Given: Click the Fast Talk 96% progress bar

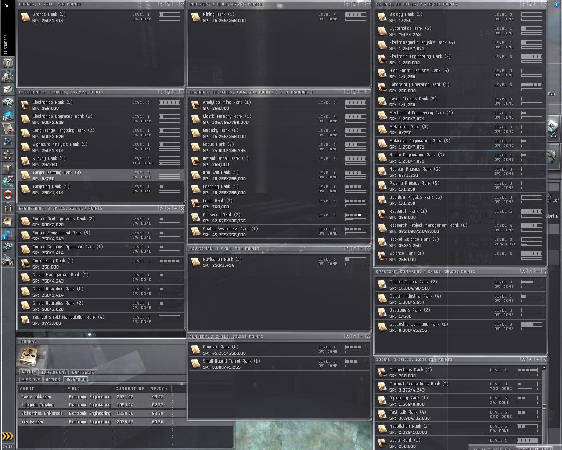Looking at the screenshot, I should pyautogui.click(x=527, y=417).
